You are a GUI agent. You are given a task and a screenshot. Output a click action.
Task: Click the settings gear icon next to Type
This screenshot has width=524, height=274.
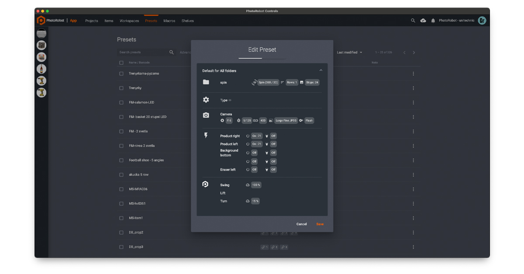pyautogui.click(x=206, y=99)
